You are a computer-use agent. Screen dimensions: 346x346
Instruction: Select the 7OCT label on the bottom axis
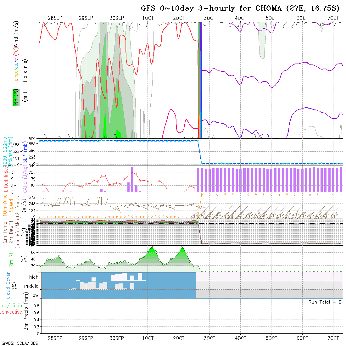(x=333, y=338)
